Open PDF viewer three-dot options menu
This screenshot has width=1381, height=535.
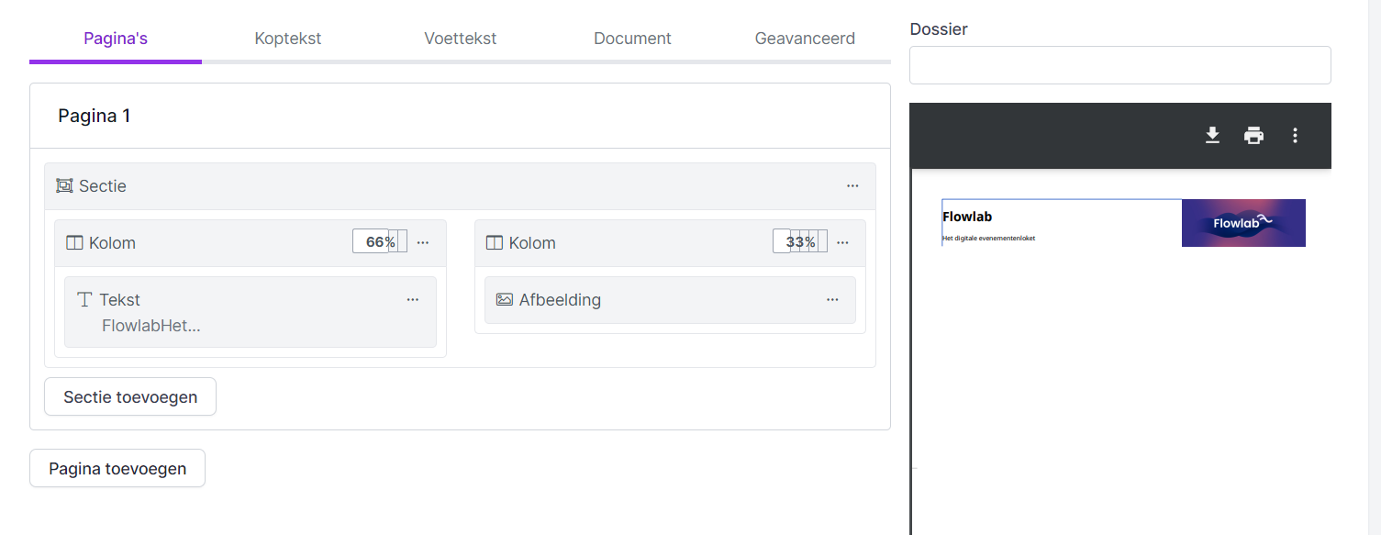click(1295, 136)
